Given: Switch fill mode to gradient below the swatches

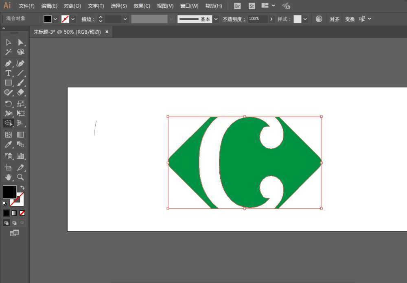Looking at the screenshot, I should [x=15, y=213].
